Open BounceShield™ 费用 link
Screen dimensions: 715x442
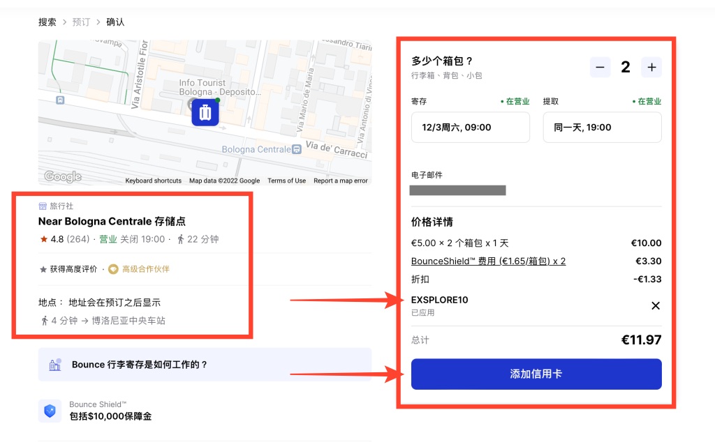tap(488, 261)
